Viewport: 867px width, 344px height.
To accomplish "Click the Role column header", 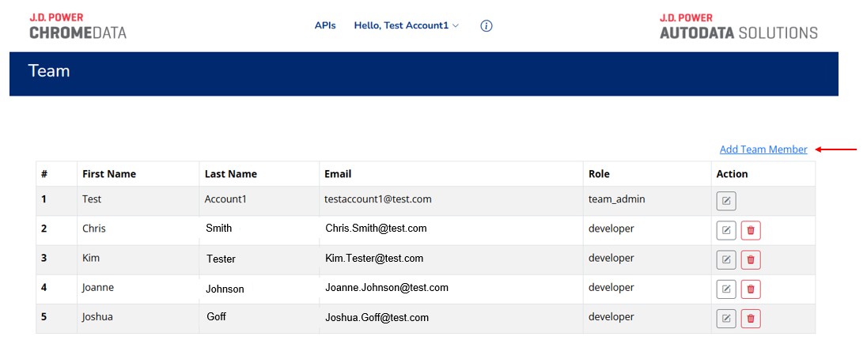I will (599, 174).
